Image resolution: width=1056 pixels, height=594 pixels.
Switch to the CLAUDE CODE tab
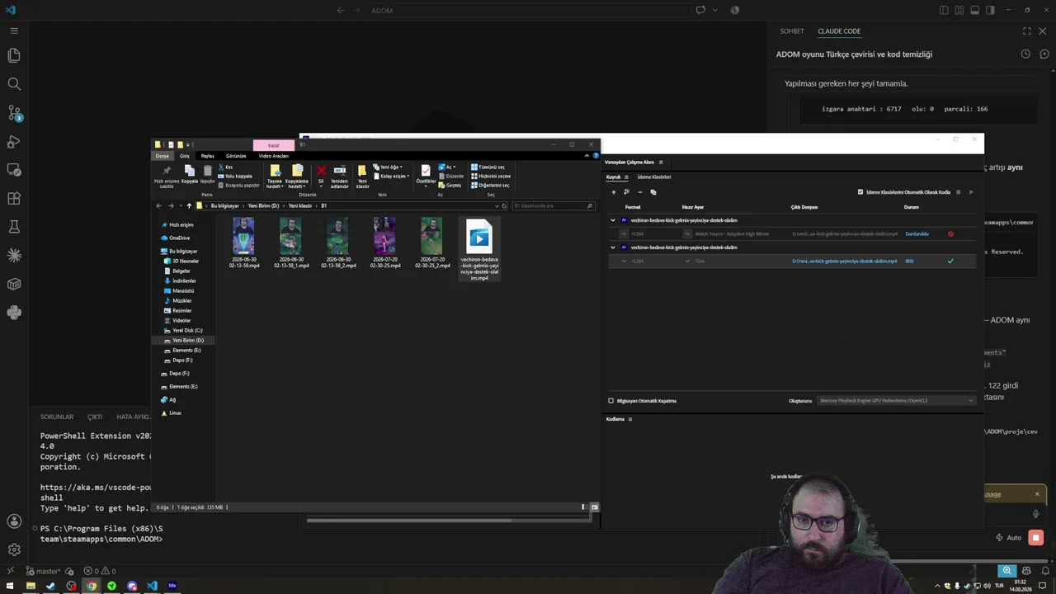[x=839, y=31]
